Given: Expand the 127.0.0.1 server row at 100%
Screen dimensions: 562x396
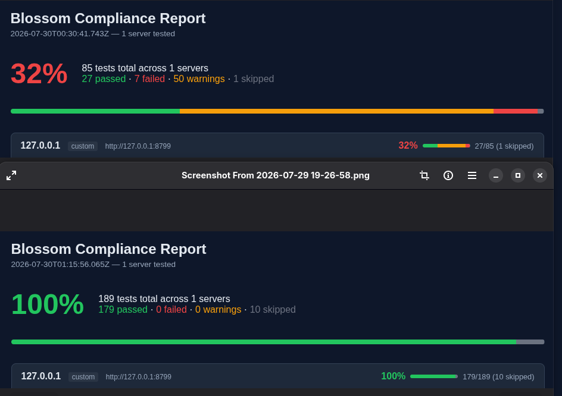Looking at the screenshot, I should [278, 376].
